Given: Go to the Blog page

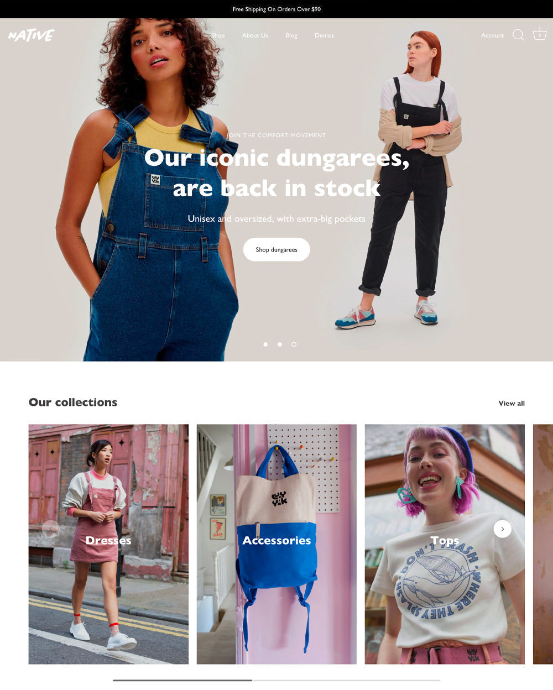Looking at the screenshot, I should [291, 35].
